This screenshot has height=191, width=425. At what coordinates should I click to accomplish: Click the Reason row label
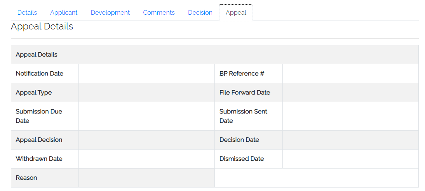click(26, 177)
